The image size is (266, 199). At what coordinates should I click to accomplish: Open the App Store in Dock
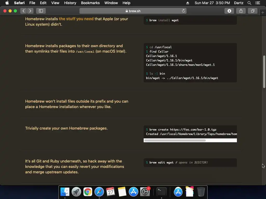(x=133, y=192)
